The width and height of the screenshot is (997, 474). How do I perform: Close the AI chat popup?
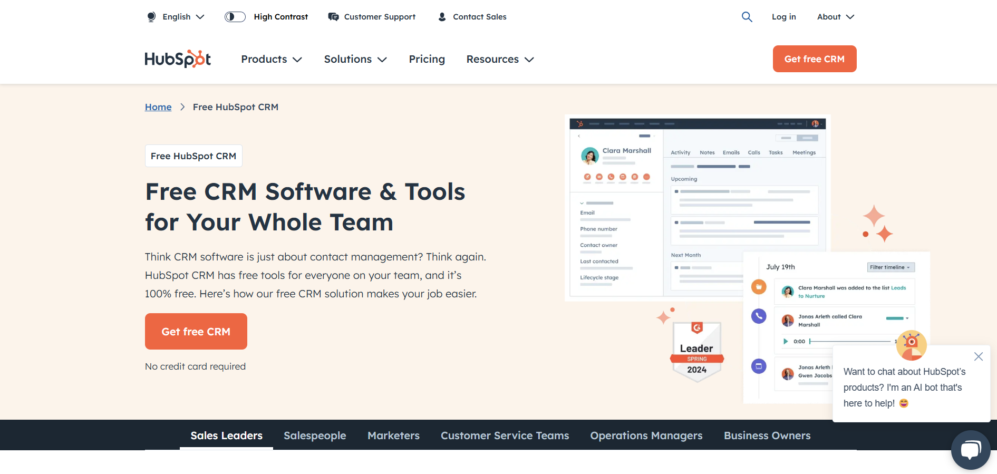pos(979,356)
